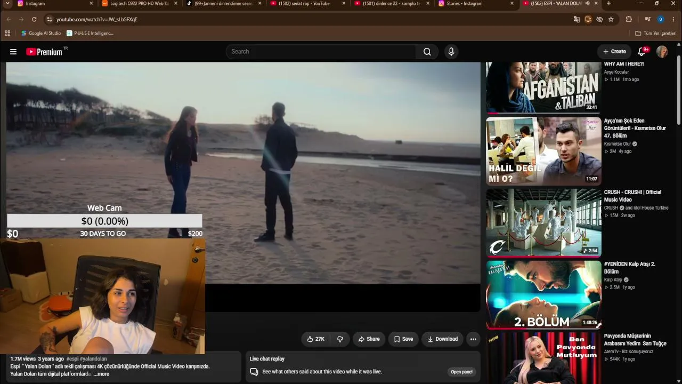The image size is (682, 384).
Task: Open '#YENİDEN Kalp Atışı 2. Bölüm' title
Action: click(x=630, y=268)
